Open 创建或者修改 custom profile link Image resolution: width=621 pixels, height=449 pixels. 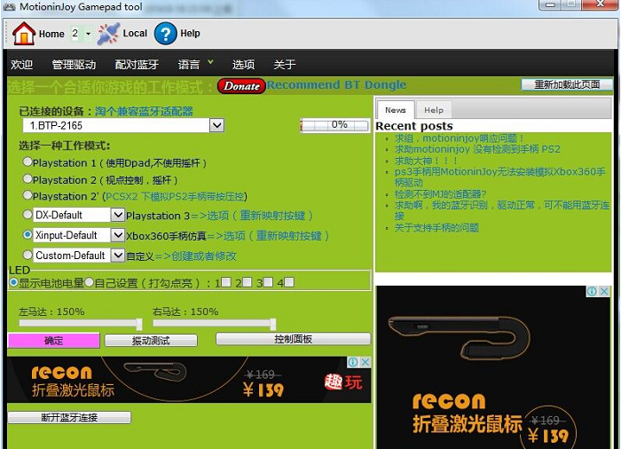tap(204, 256)
